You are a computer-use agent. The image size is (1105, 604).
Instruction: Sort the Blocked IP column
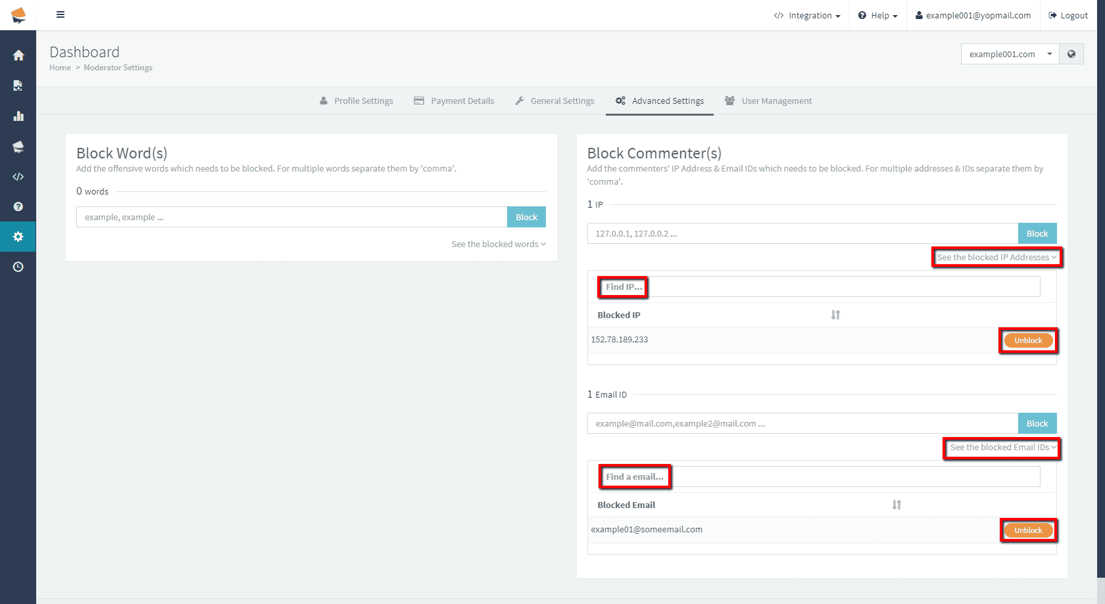click(835, 315)
